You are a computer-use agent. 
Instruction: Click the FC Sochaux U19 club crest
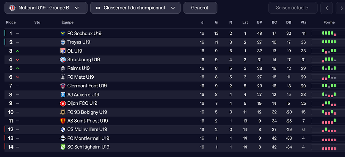(63, 33)
